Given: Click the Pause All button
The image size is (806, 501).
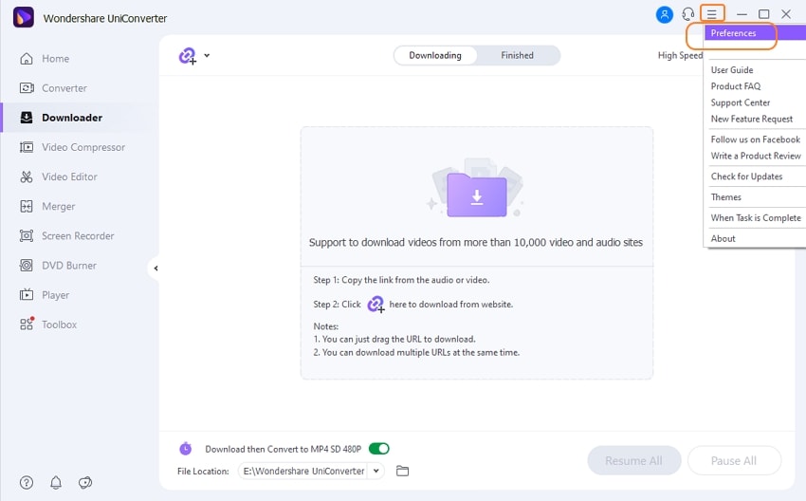Looking at the screenshot, I should tap(734, 460).
